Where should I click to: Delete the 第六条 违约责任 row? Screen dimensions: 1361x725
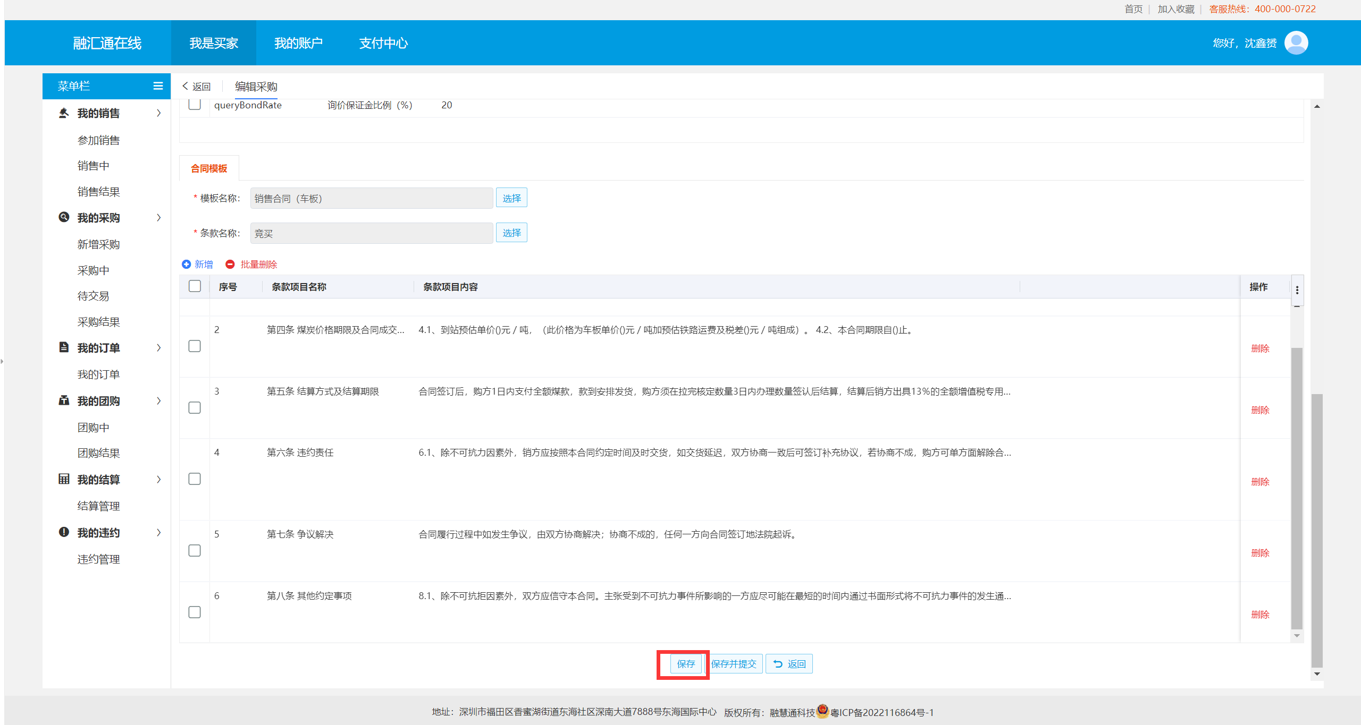coord(1259,482)
